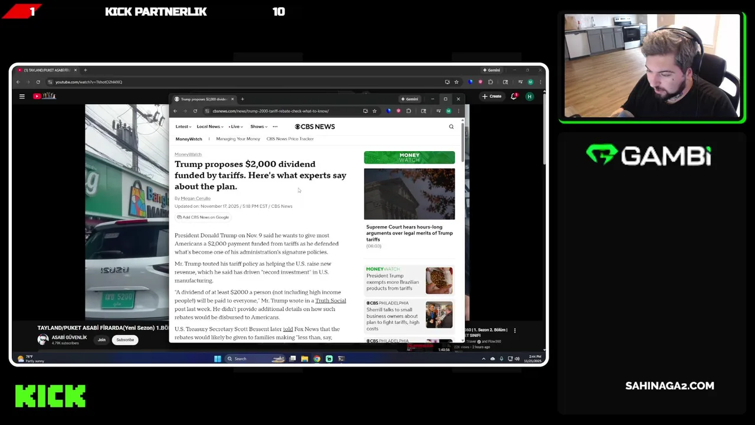This screenshot has height=425, width=755.
Task: Go back in the CBS News window
Action: coord(175,111)
